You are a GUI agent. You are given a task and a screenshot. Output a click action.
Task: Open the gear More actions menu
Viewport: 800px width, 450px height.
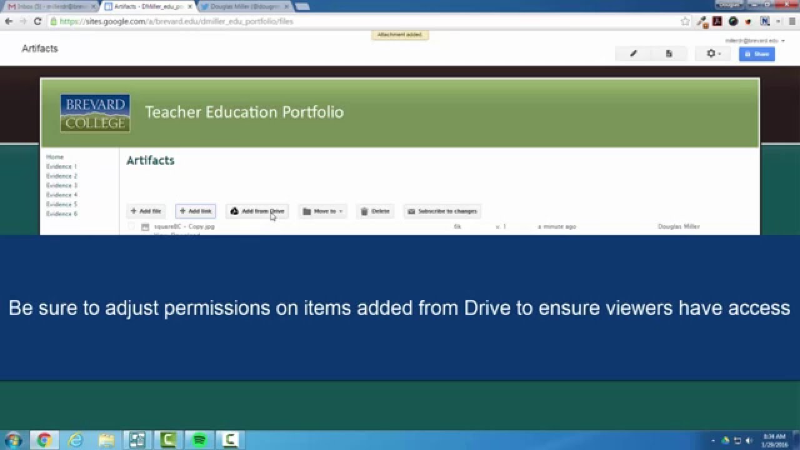coord(713,54)
